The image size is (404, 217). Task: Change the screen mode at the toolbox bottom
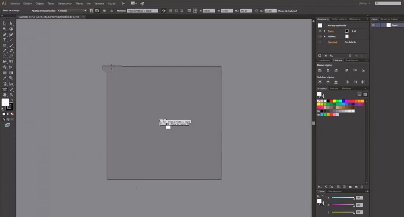pos(8,125)
